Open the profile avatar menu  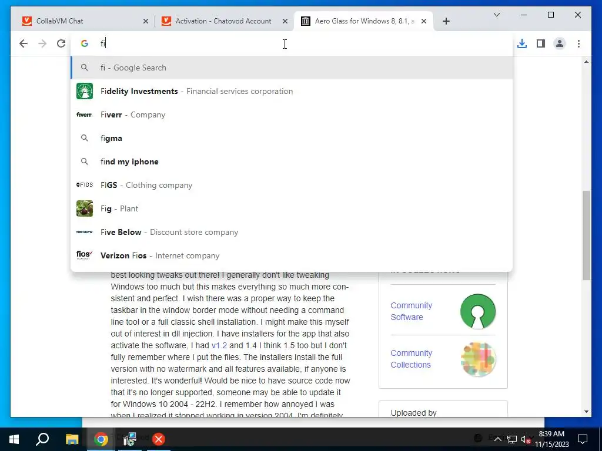click(x=560, y=43)
